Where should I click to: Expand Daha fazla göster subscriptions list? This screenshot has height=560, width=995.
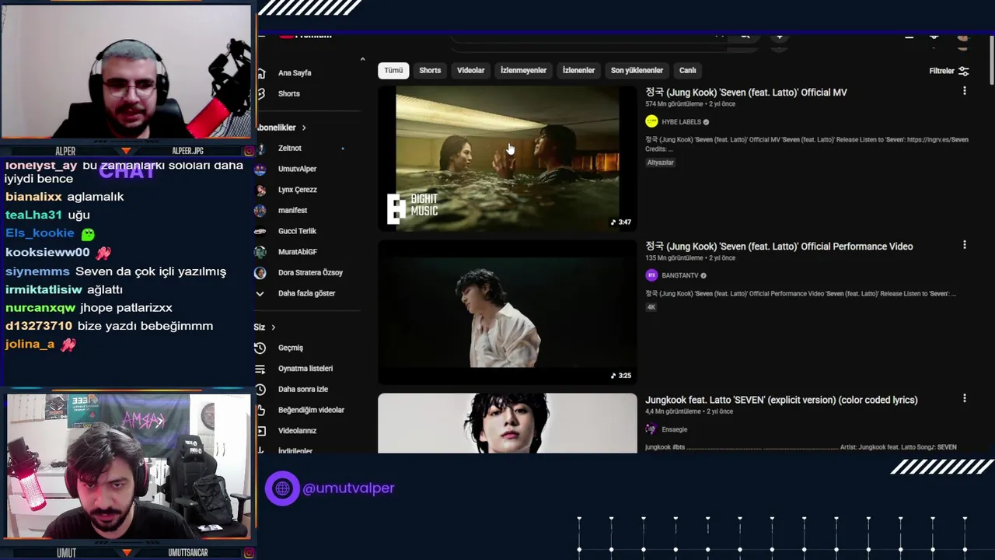(x=297, y=293)
